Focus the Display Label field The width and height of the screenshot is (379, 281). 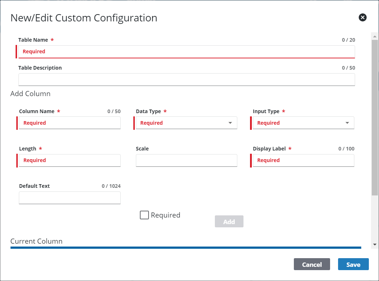pos(303,160)
